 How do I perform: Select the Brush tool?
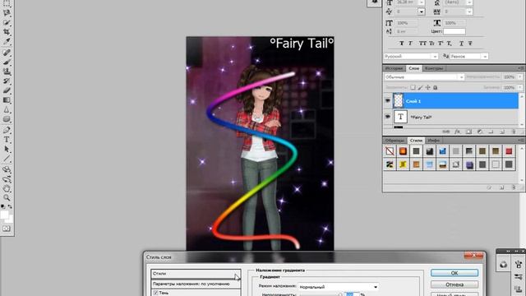point(7,62)
